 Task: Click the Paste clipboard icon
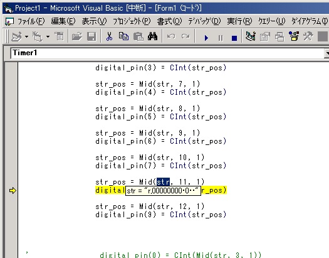tap(138, 37)
